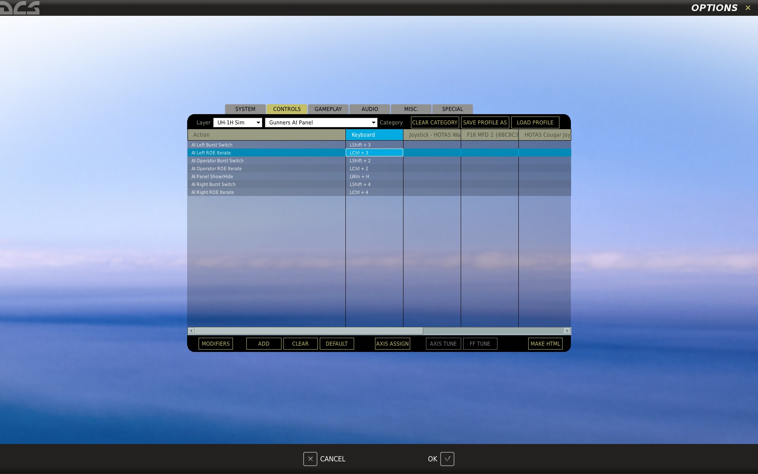The height and width of the screenshot is (474, 758).
Task: Click the CLEAR button
Action: point(300,344)
